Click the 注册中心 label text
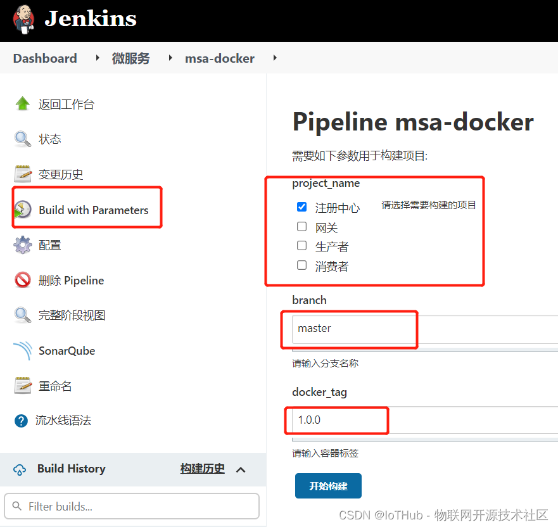 338,208
